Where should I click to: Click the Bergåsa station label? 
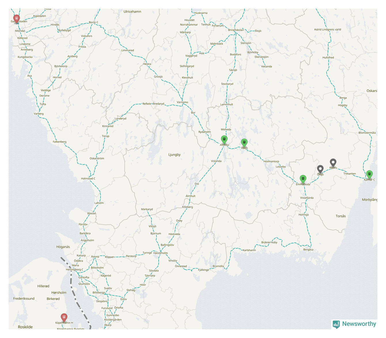308,249
